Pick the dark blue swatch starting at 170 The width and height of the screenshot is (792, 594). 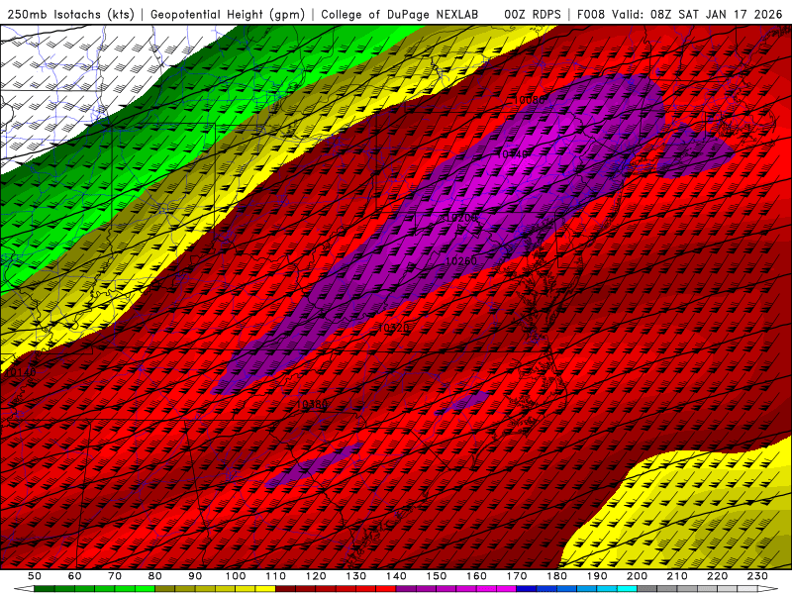point(527,589)
